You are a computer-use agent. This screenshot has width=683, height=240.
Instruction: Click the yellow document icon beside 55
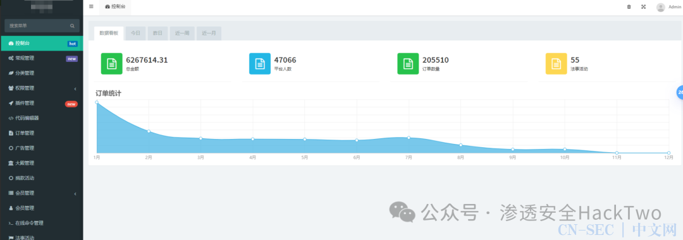pos(557,64)
